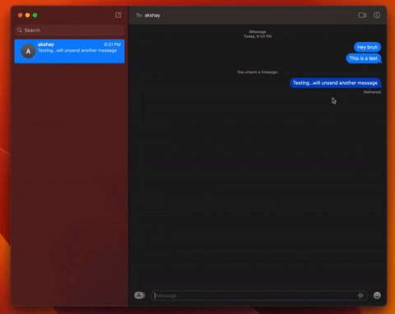Click the "You unsent a message." notice
This screenshot has width=395, height=314.
(258, 72)
